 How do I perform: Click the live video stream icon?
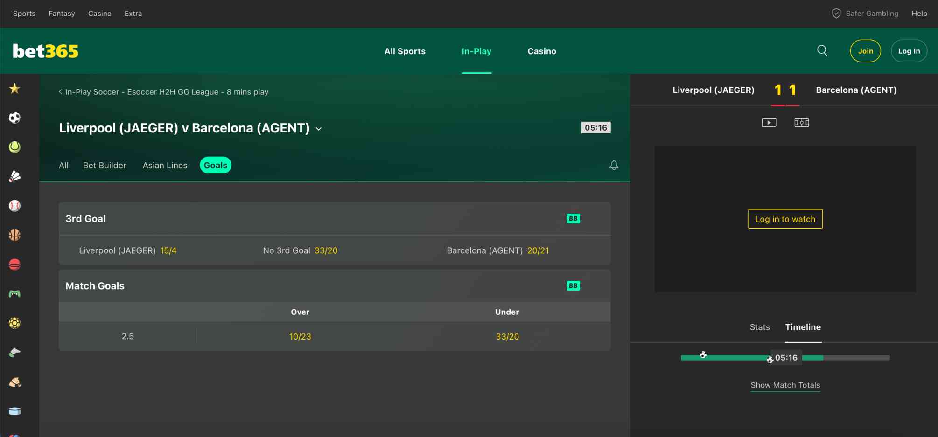click(769, 122)
